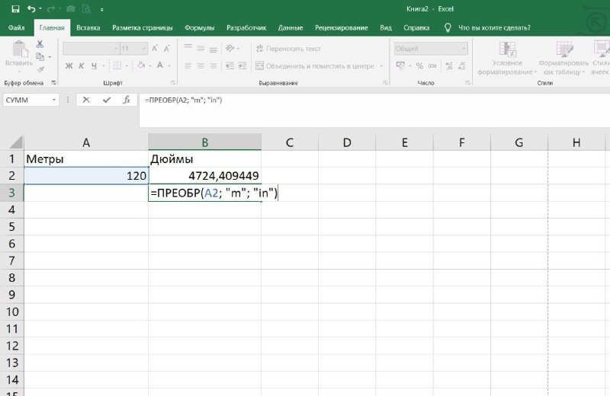Viewport: 610px width, 396px height.
Task: Click the Insert Function fx icon
Action: 127,100
